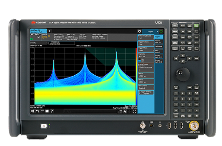Hit the numeric keypad 3 key

tap(189, 104)
